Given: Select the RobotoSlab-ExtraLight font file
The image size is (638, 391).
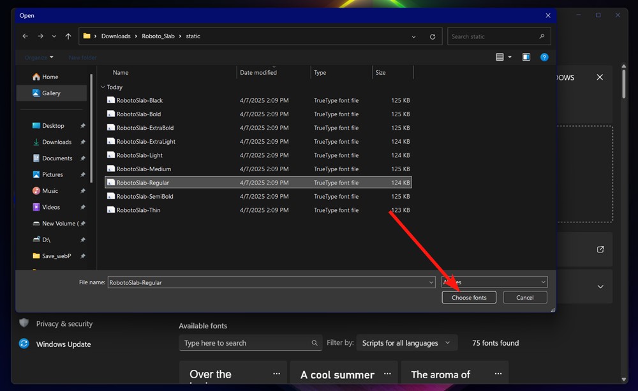Looking at the screenshot, I should [258, 141].
